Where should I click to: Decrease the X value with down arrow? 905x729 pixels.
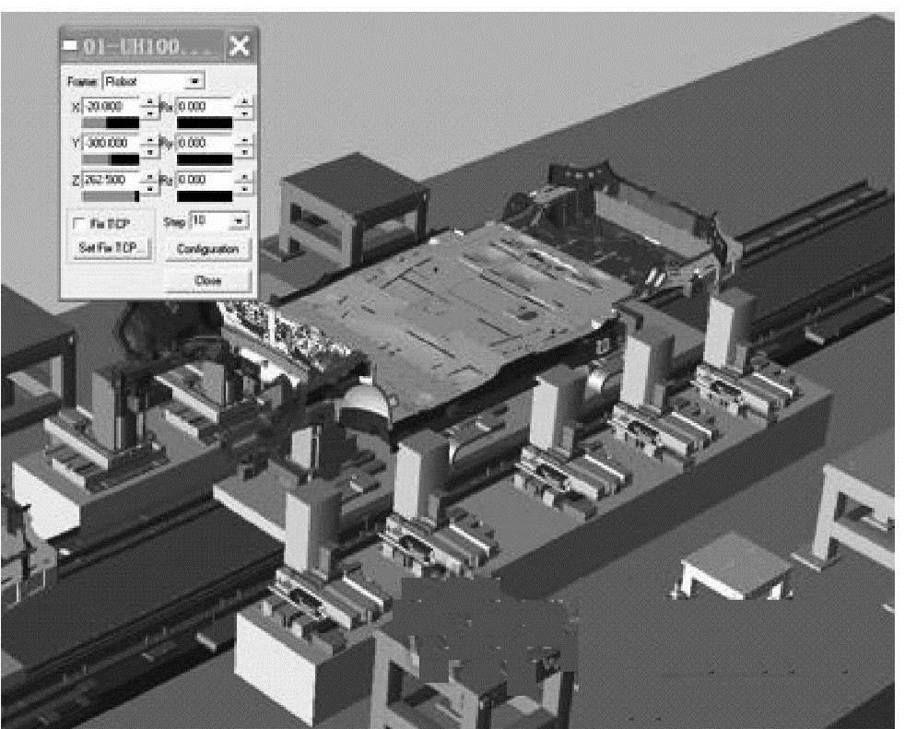pyautogui.click(x=150, y=113)
